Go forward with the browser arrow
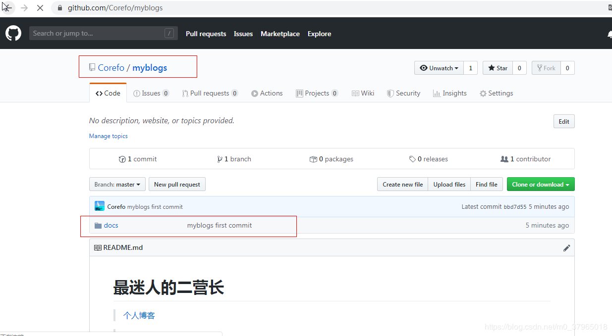This screenshot has height=336, width=612. [x=24, y=8]
